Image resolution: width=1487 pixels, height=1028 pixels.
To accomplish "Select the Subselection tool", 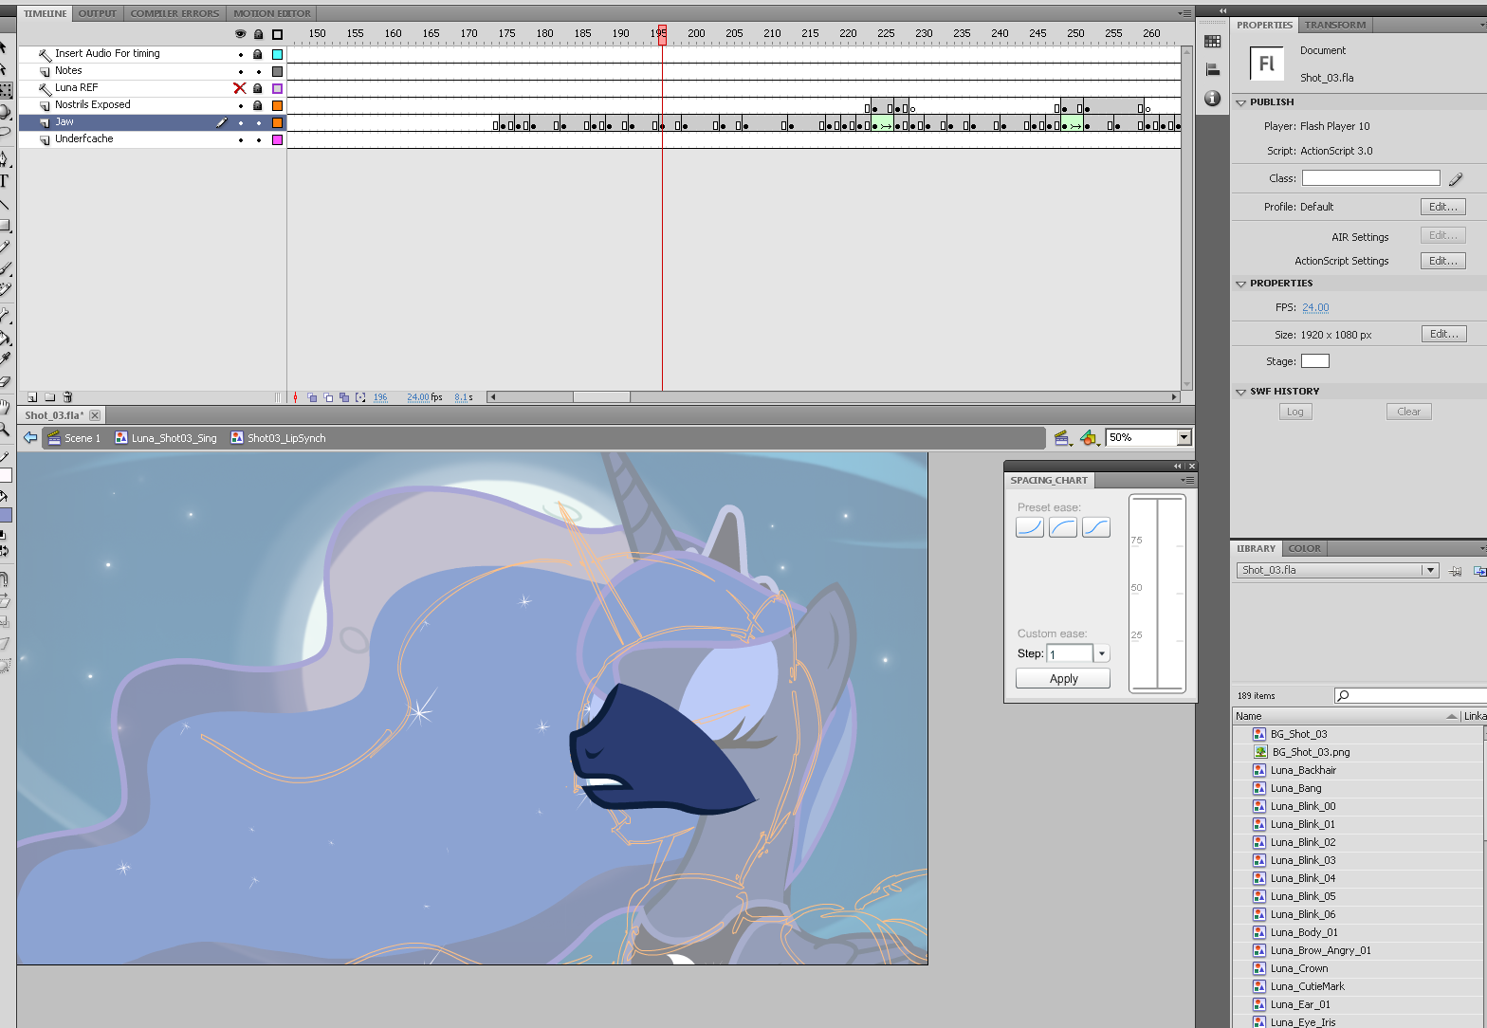I will (x=5, y=69).
